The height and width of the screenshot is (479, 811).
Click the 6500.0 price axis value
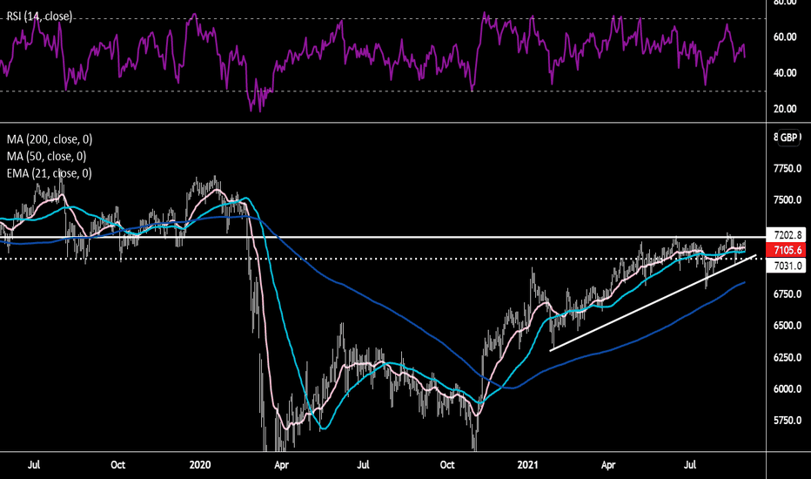788,326
